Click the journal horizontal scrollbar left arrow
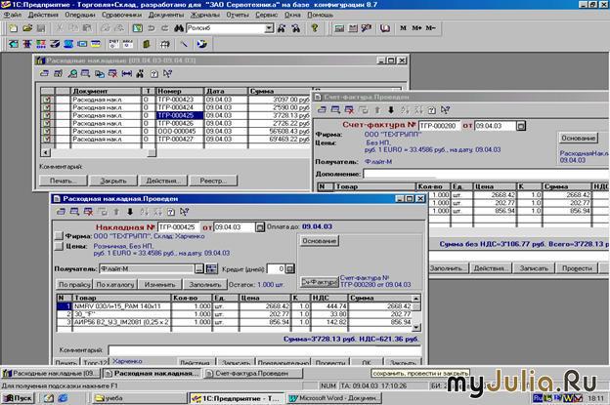Image resolution: width=610 pixels, height=405 pixels. pos(45,153)
